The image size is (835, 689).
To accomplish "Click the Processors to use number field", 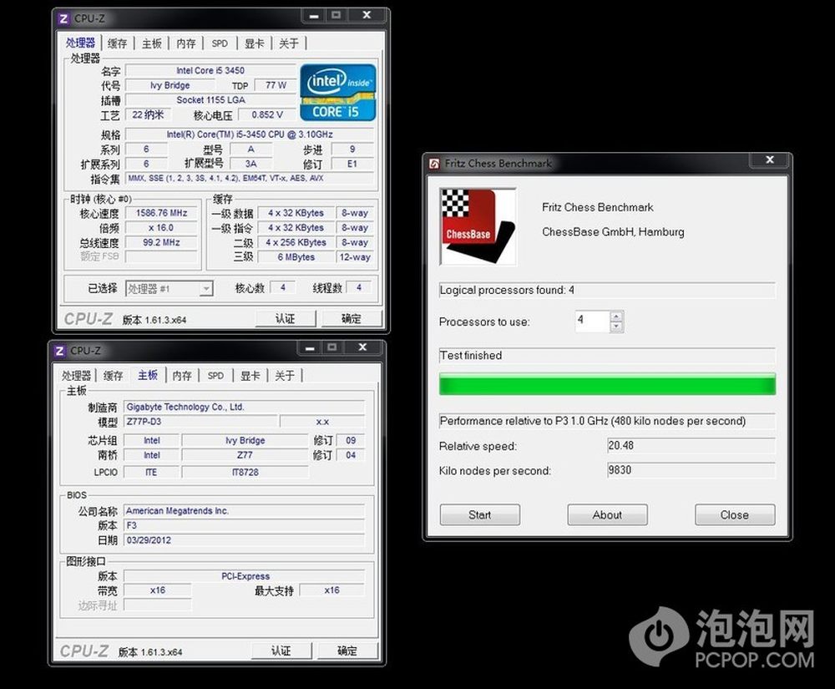I will 592,321.
